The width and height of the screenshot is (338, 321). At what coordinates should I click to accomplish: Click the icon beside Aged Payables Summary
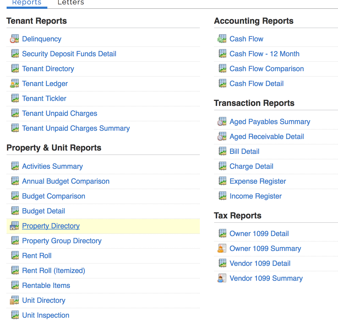point(222,122)
